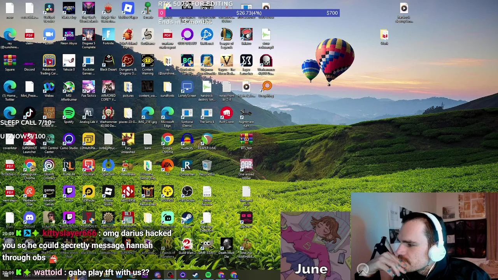
Task: Launch ARMORED CORE VI icon
Action: 108,91
